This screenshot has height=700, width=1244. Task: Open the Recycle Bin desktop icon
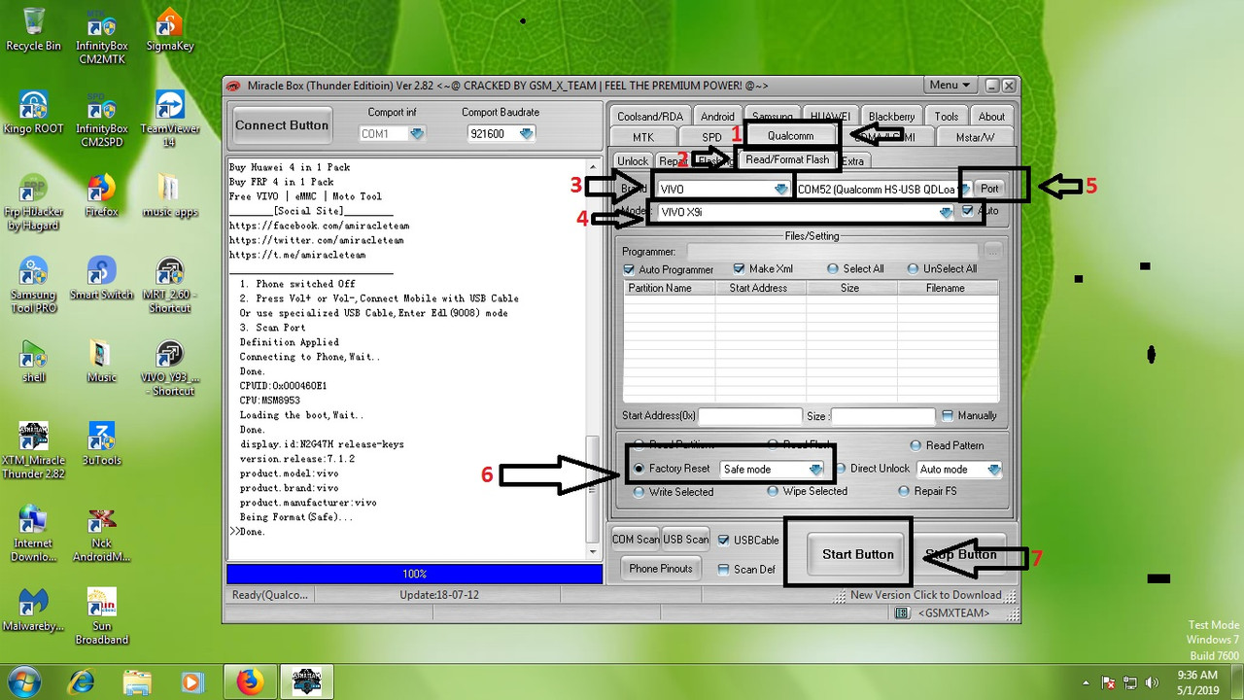pos(33,29)
